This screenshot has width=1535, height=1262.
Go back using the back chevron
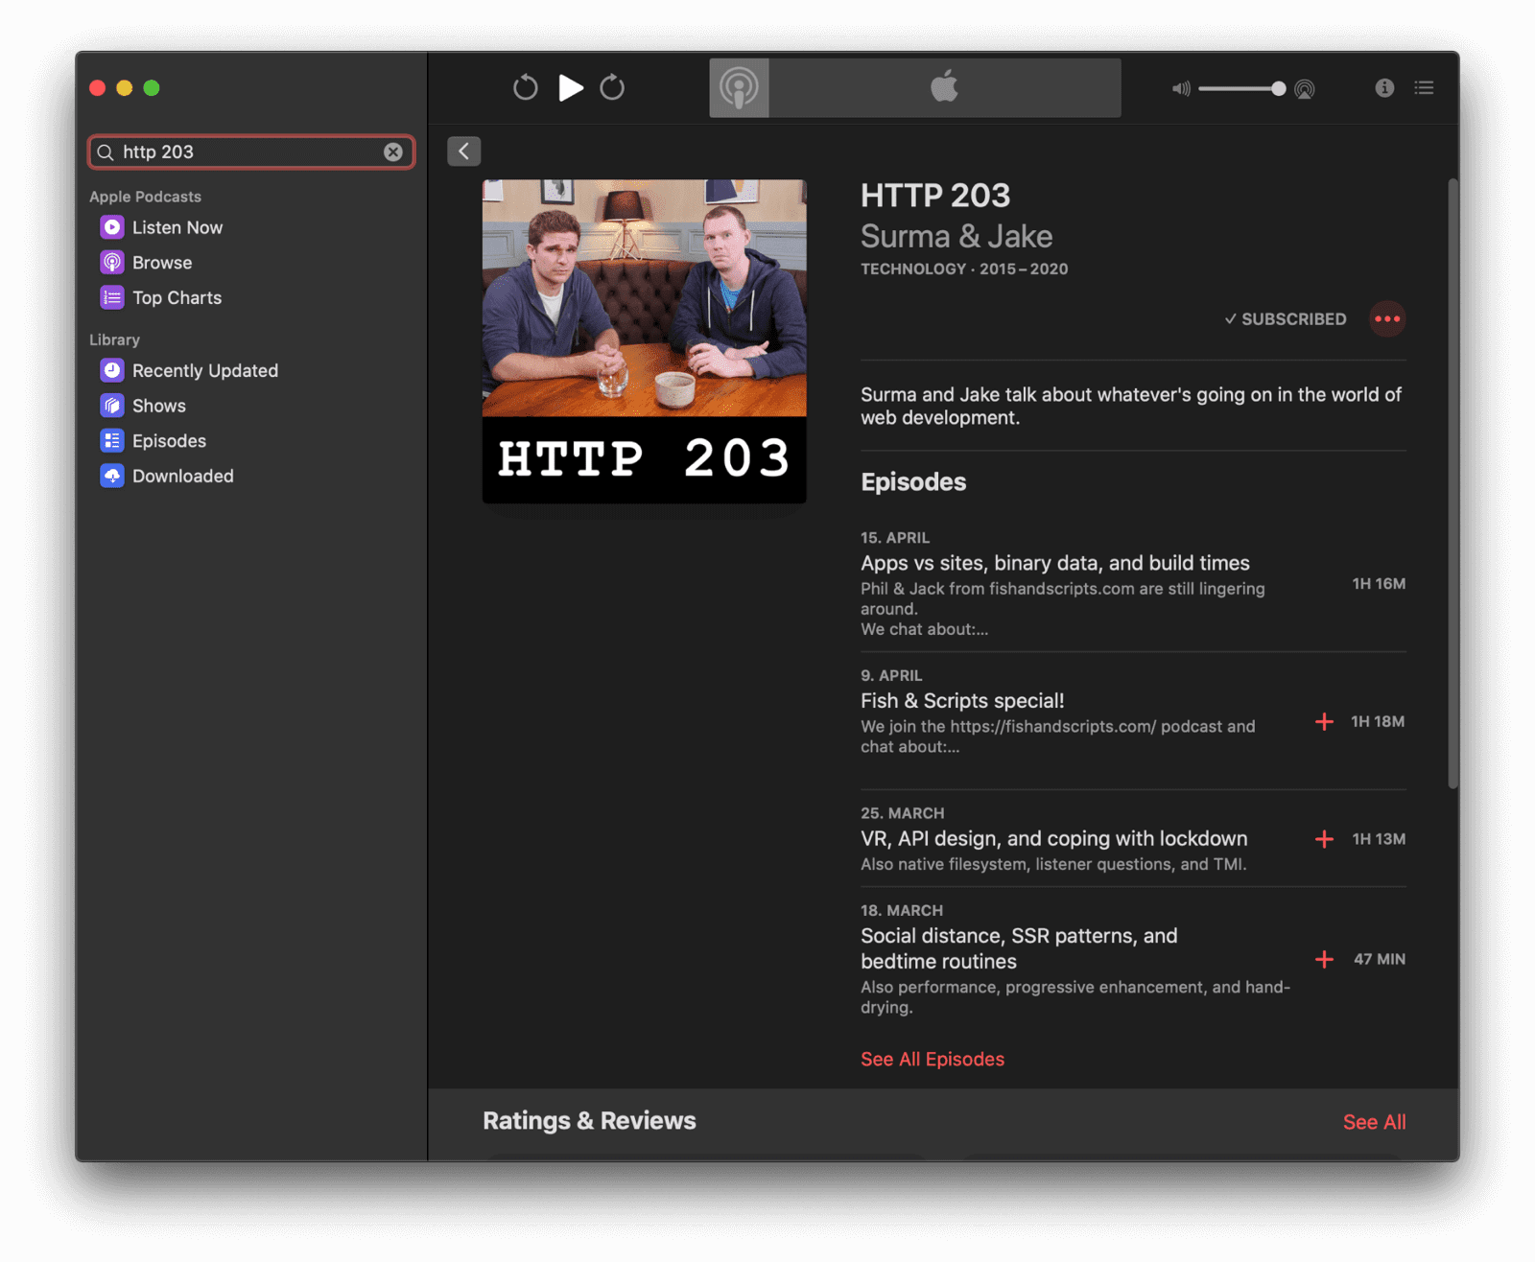pos(463,151)
